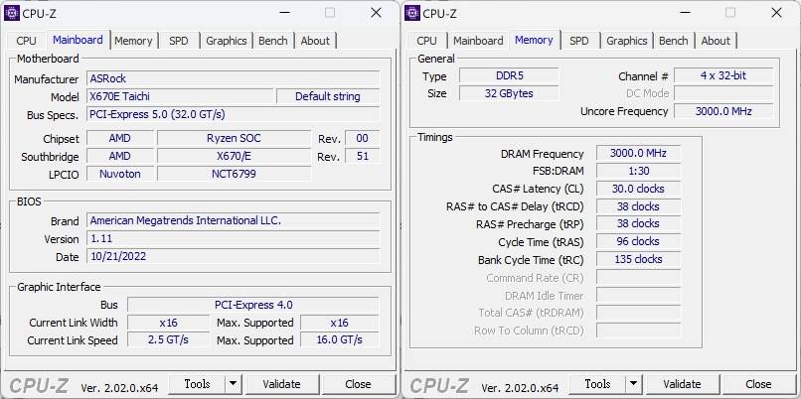Click the southbridge revision value 51
Screen dimensions: 801x399
coord(362,156)
